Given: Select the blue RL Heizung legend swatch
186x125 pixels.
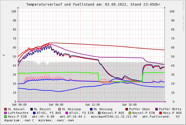Looking at the screenshot, I should (x=91, y=109).
